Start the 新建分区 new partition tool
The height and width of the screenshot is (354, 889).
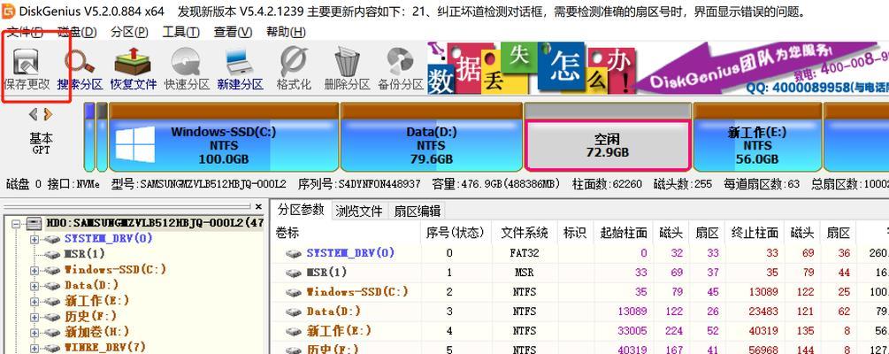(241, 69)
